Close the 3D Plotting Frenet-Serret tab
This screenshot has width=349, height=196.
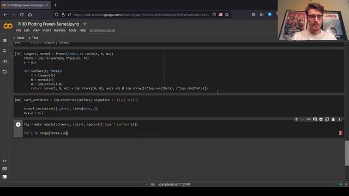(47, 5)
